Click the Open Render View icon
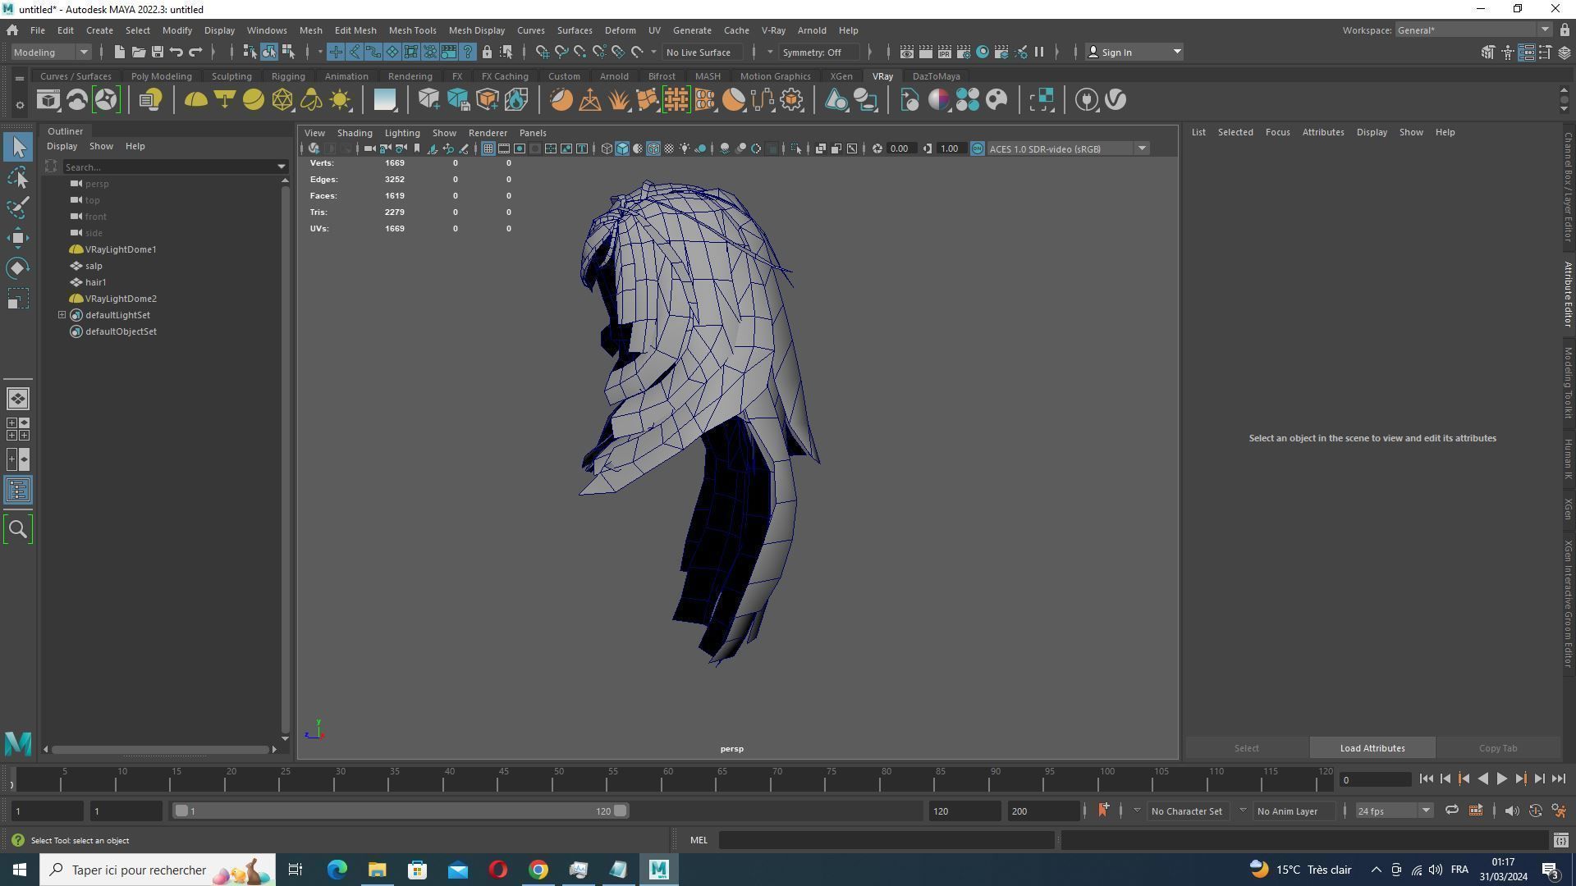Screen dimensions: 1576x886 tap(906, 53)
